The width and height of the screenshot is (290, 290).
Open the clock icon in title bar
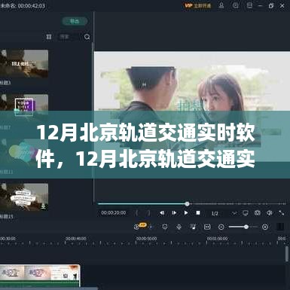[x=235, y=5]
